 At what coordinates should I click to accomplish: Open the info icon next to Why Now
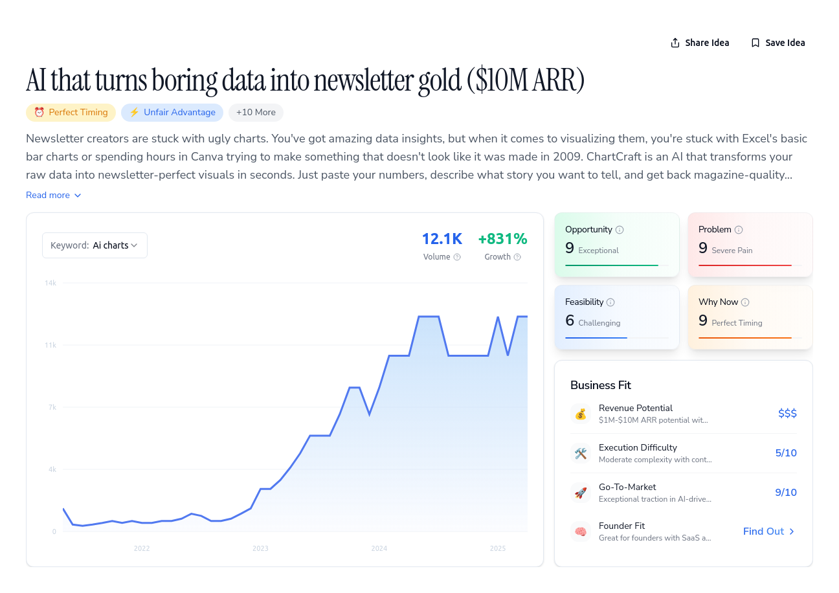pos(745,302)
